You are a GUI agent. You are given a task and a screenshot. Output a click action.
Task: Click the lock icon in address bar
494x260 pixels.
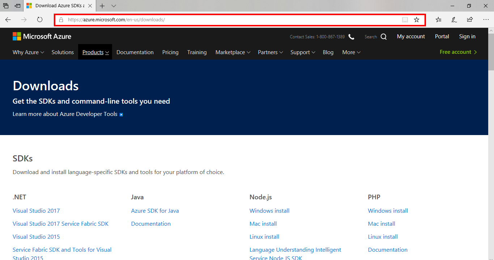point(61,20)
